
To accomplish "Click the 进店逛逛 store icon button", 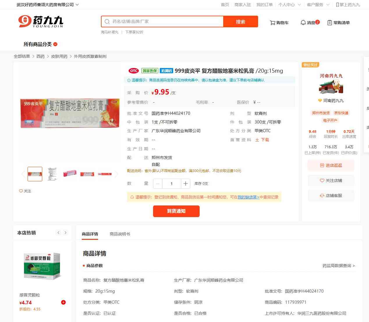I will (x=322, y=165).
